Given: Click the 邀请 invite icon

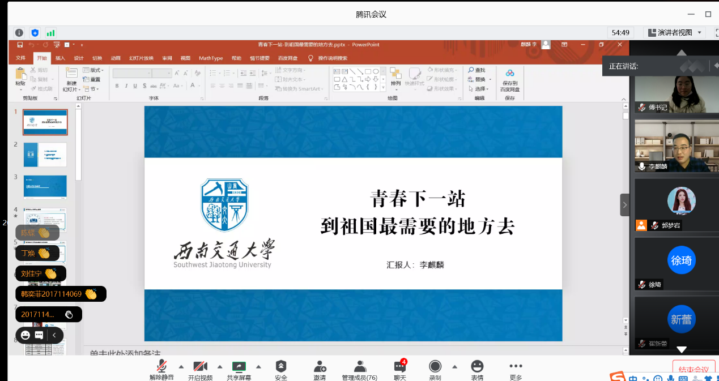Looking at the screenshot, I should 320,367.
